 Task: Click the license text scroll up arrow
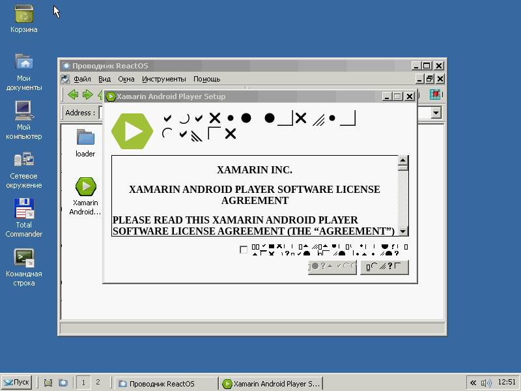click(403, 160)
